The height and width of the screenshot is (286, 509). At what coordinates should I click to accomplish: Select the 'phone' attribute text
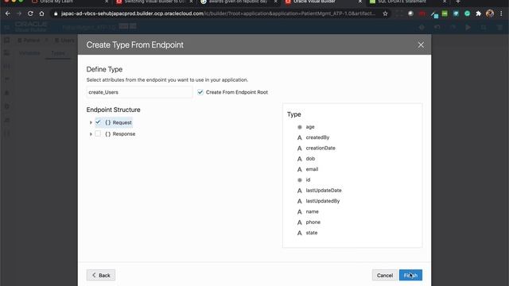pyautogui.click(x=313, y=222)
